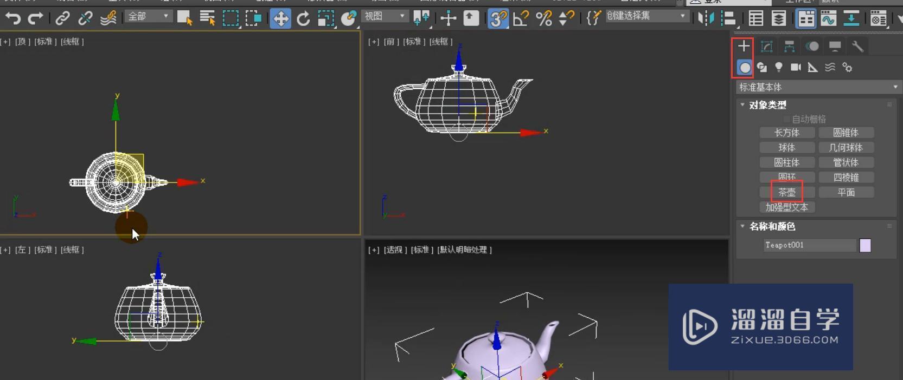Select the Lights category icon
903x380 pixels.
coord(779,67)
